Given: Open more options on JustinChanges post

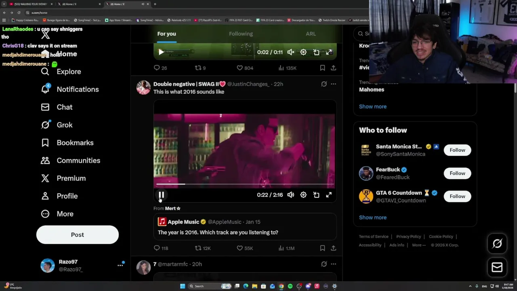Looking at the screenshot, I should pos(333,84).
